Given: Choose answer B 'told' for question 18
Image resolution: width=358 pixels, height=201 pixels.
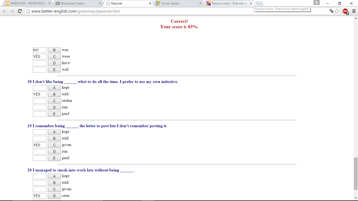Looking at the screenshot, I should tap(54, 94).
